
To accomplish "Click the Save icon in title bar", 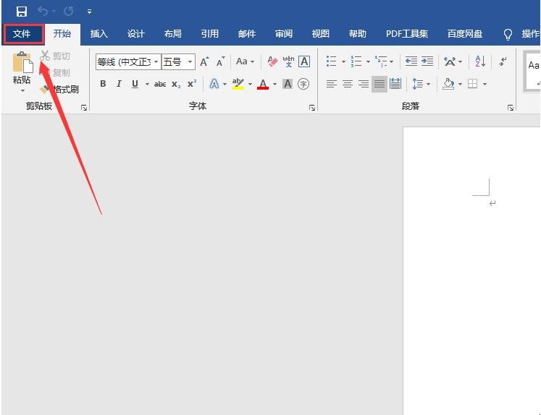I will (x=22, y=12).
